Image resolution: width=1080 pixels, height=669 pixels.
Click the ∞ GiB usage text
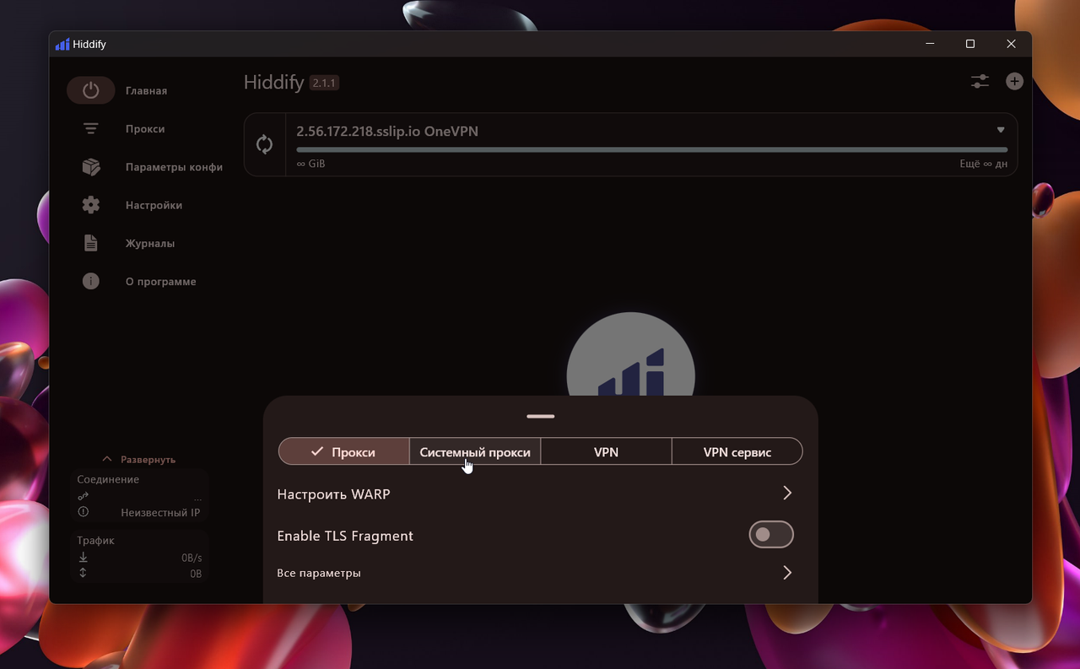click(310, 164)
